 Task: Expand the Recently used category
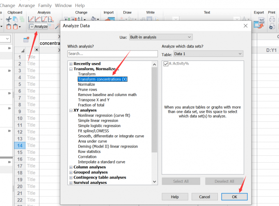coord(71,64)
